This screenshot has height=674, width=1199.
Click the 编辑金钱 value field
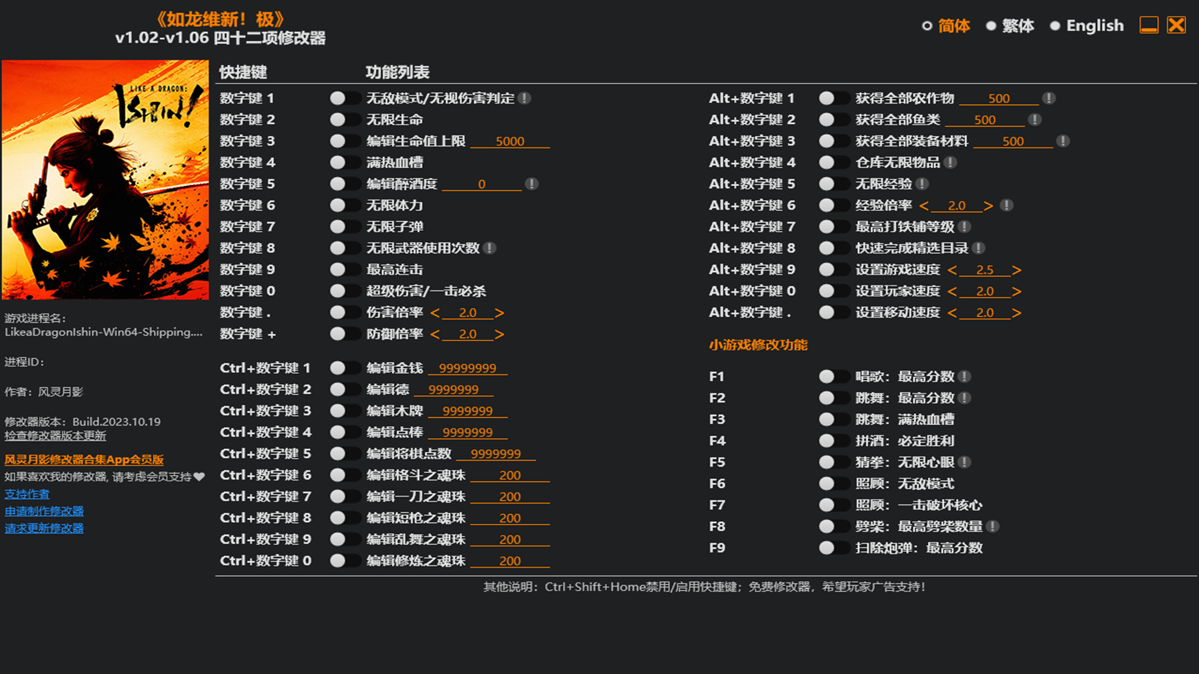[x=467, y=368]
